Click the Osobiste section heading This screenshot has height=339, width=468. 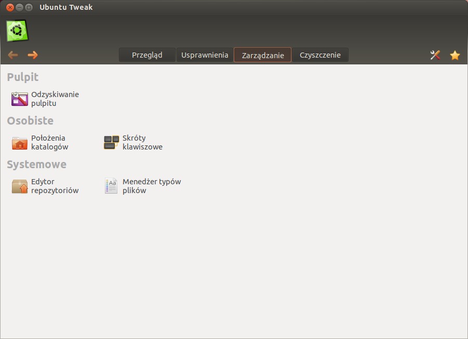pos(30,120)
